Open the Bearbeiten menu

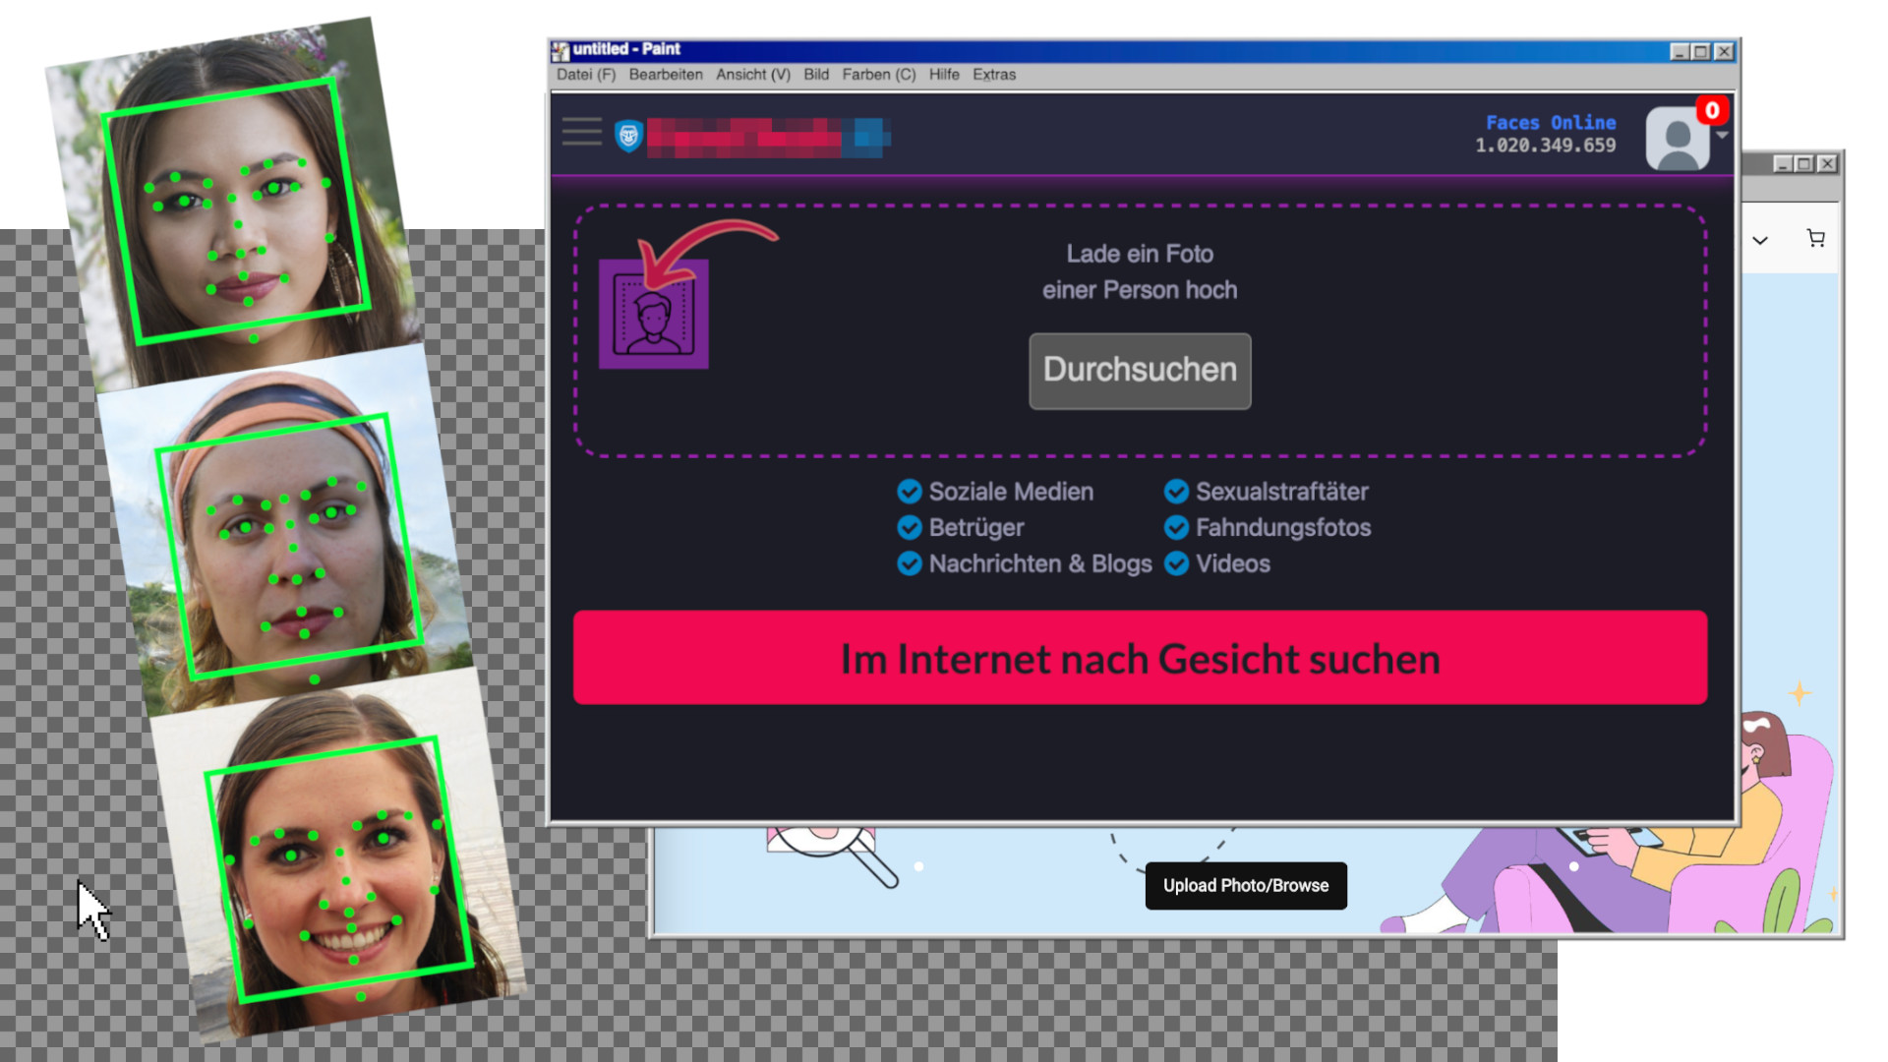point(666,75)
